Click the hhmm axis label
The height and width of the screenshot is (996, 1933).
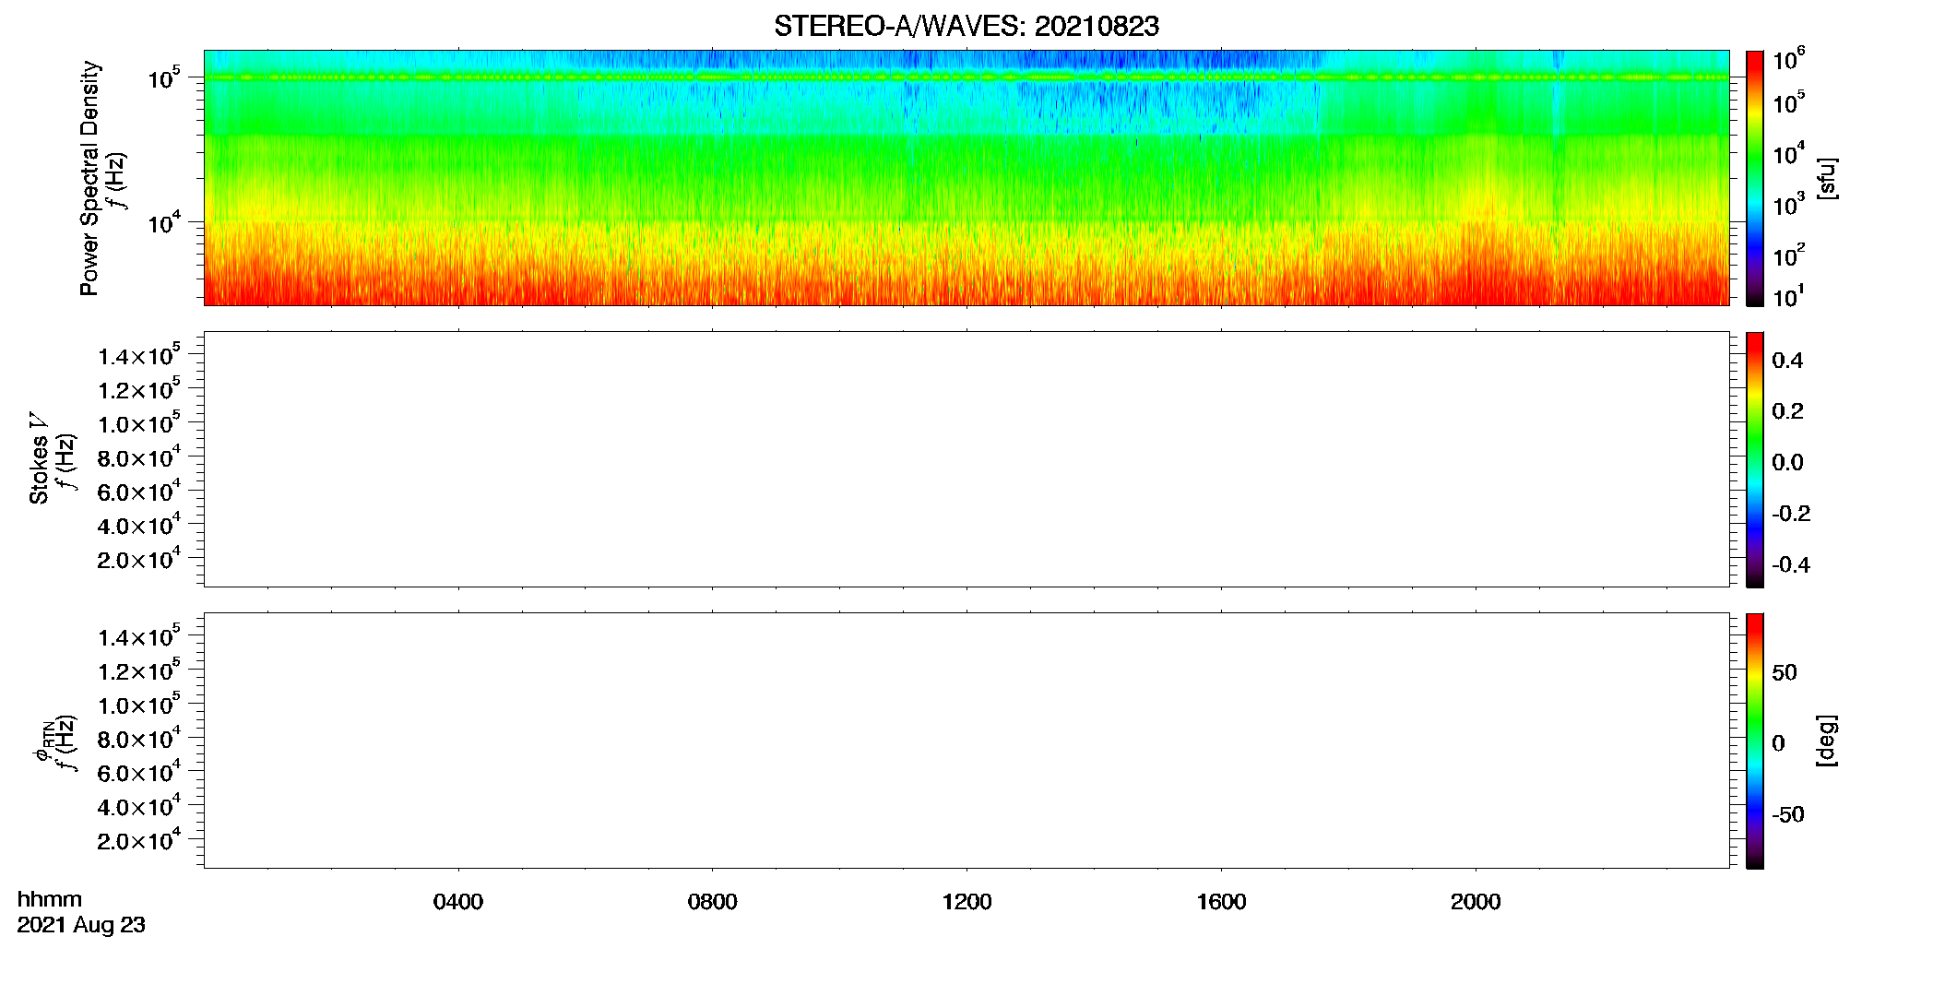pos(50,900)
